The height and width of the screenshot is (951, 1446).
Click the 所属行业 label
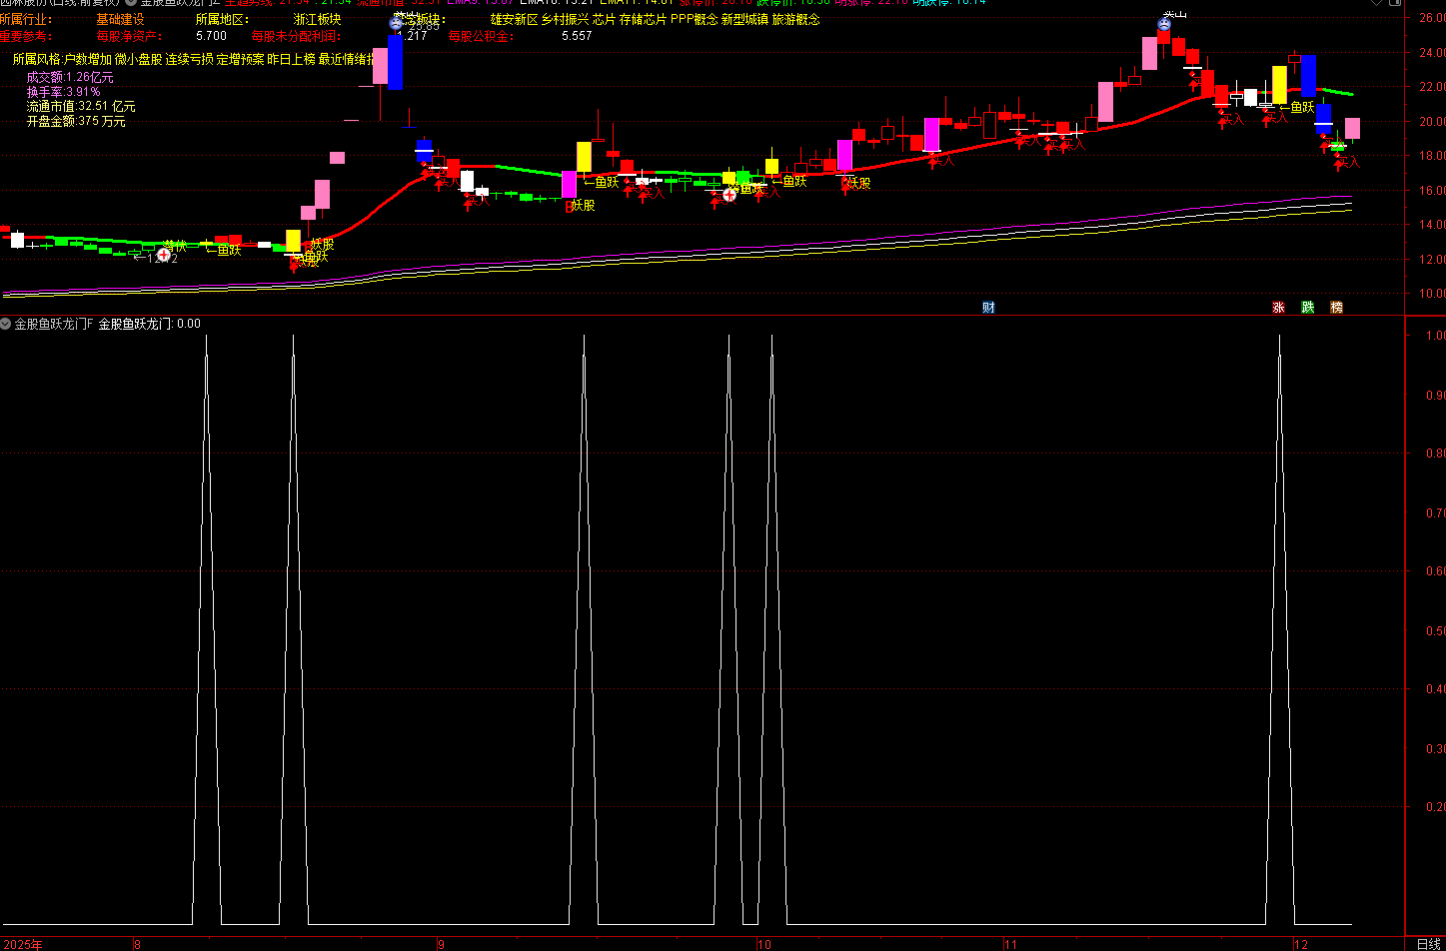coord(24,20)
